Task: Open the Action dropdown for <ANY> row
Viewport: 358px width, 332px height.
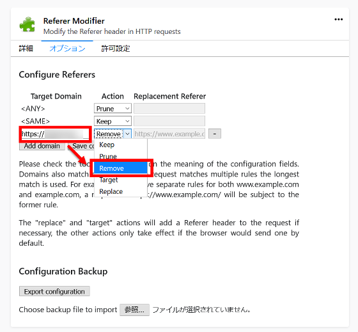Action: (x=113, y=108)
